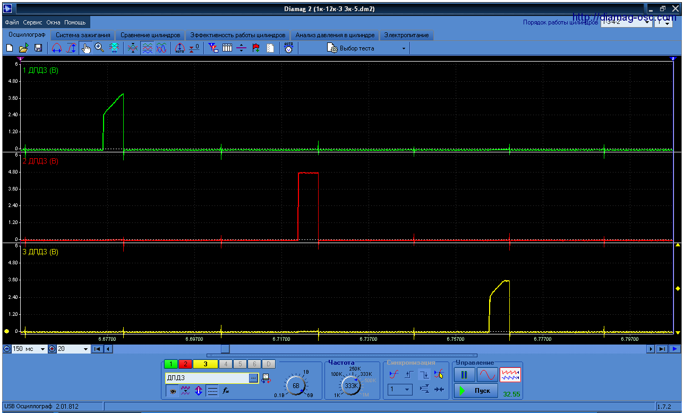Click the divider line icon

242,48
